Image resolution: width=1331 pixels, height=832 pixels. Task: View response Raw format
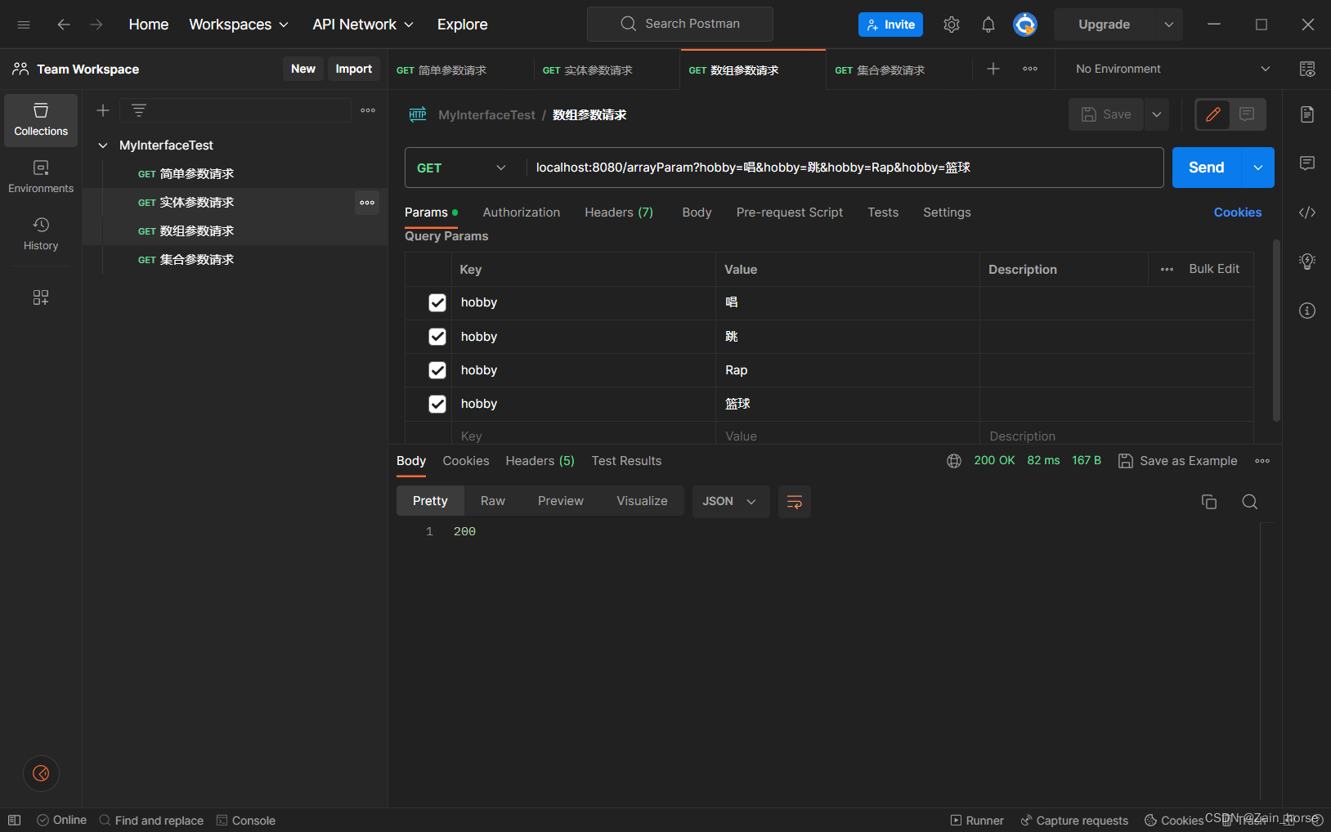(x=493, y=501)
